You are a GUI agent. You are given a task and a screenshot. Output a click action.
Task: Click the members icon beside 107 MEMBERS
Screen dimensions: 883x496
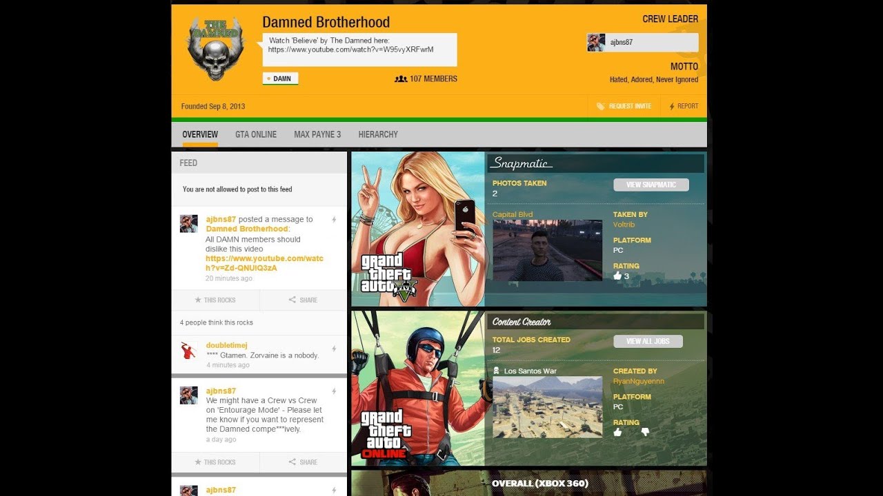[401, 79]
